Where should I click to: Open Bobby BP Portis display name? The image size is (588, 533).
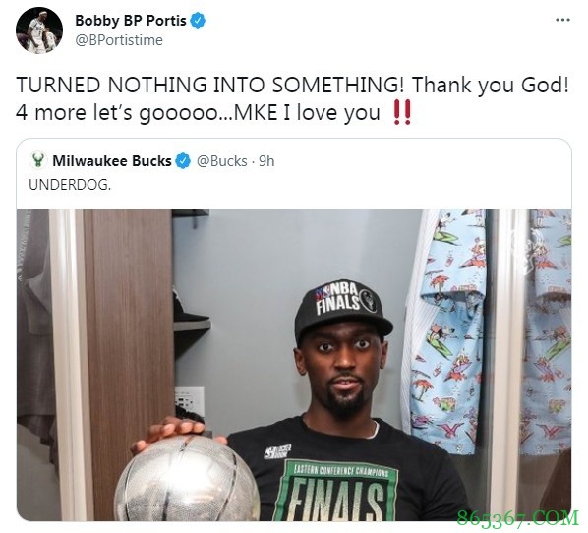pos(131,21)
